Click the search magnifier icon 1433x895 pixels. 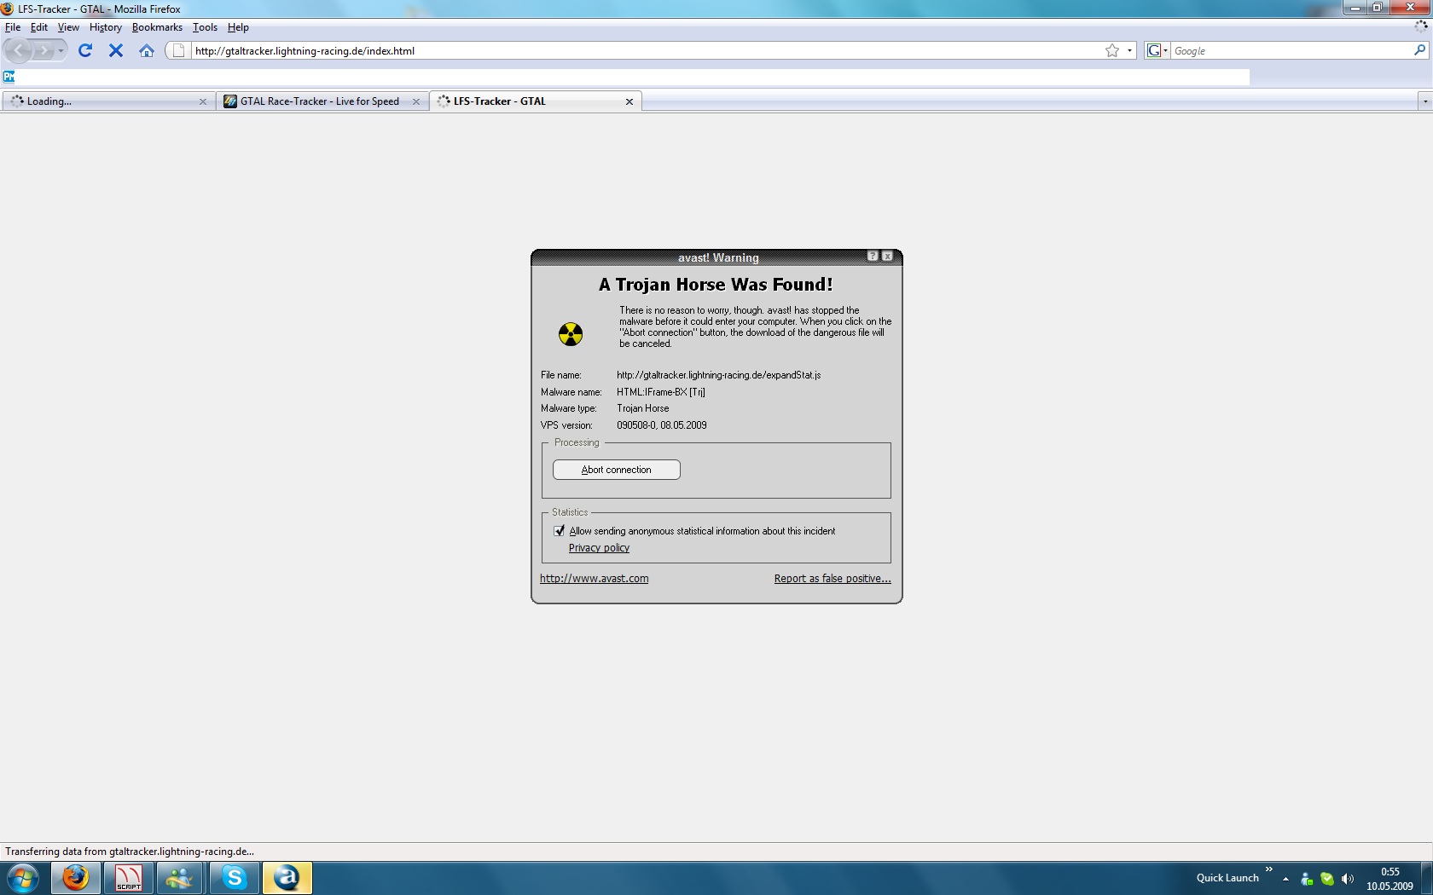1419,50
